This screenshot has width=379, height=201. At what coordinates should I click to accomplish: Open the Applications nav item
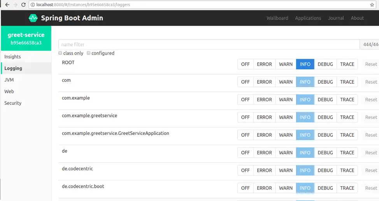pyautogui.click(x=308, y=18)
